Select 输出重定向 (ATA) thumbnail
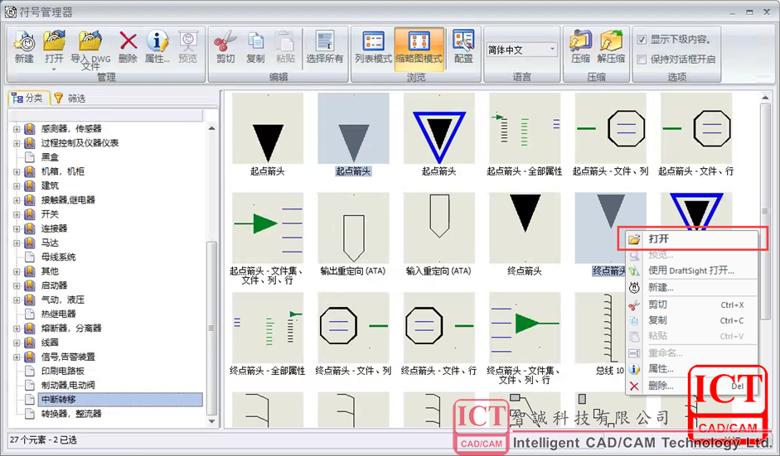780x456 pixels. pyautogui.click(x=354, y=228)
